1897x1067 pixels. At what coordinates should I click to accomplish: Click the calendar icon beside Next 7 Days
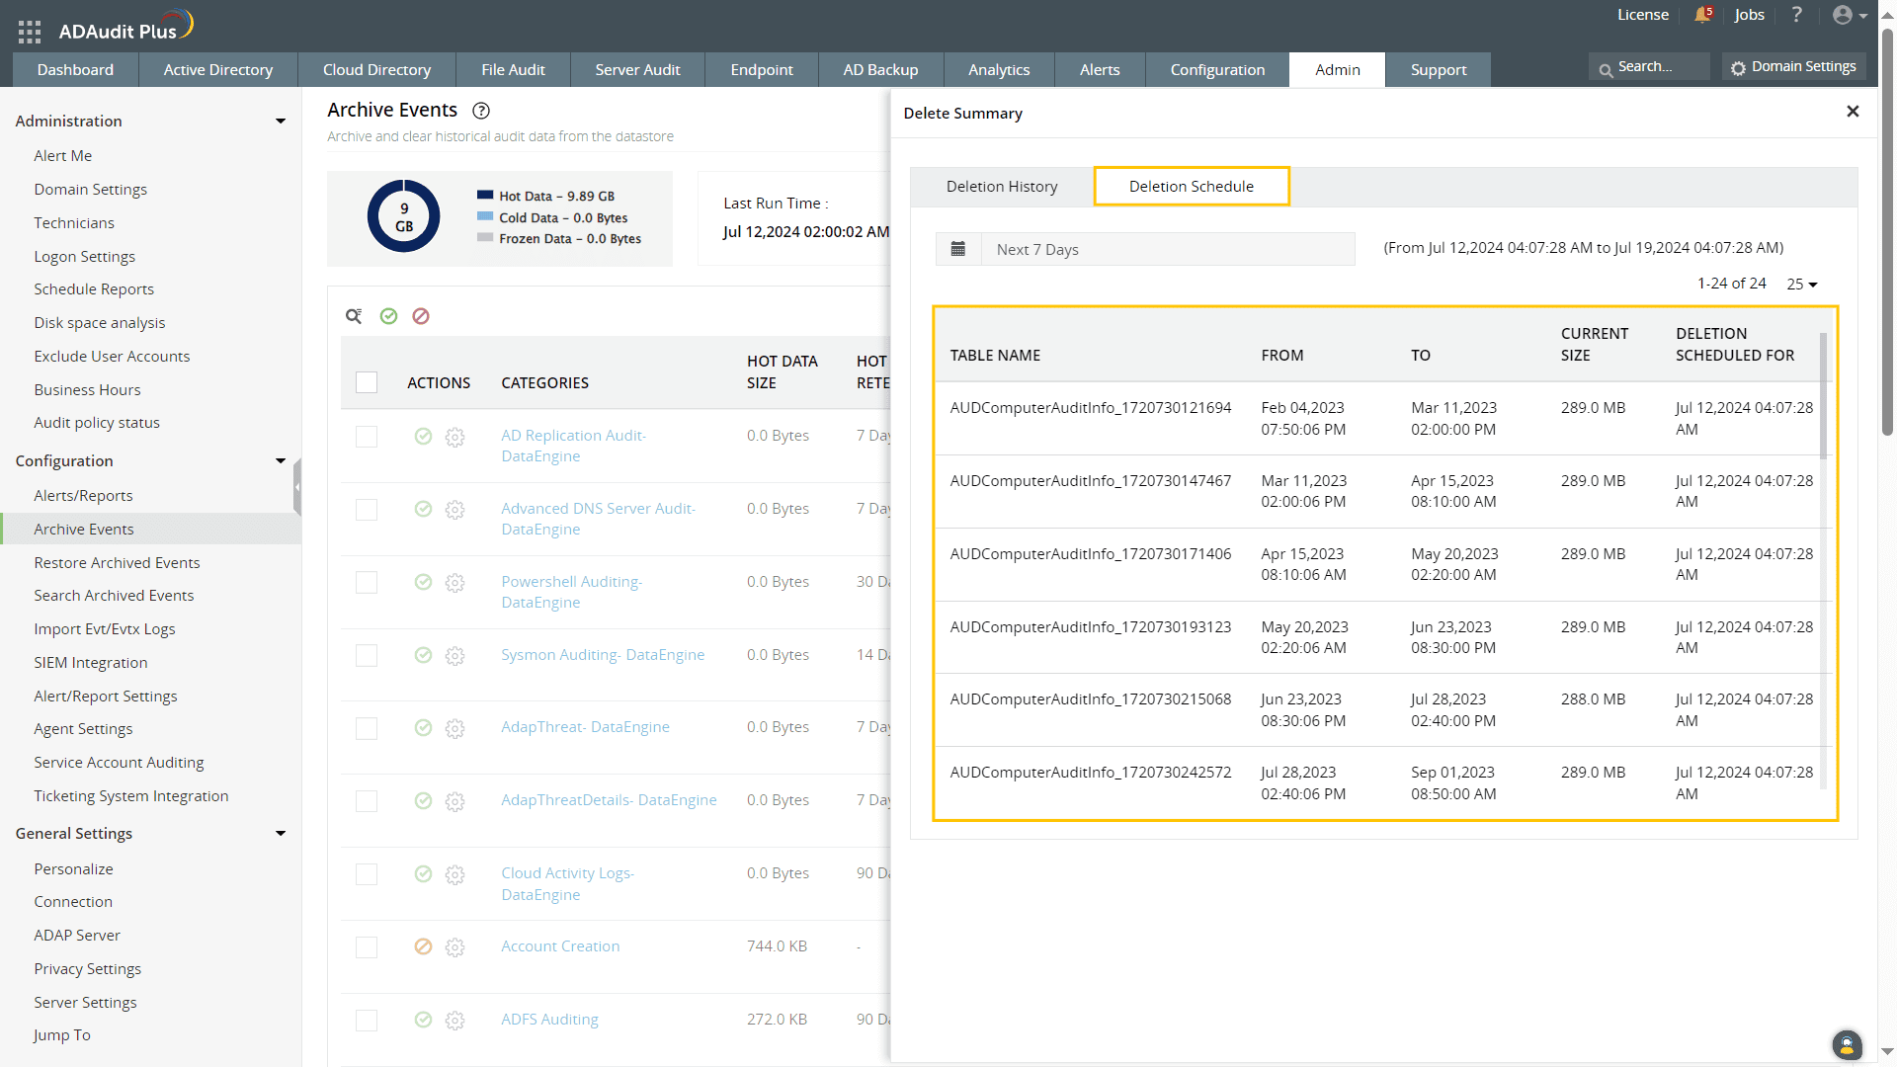point(957,249)
